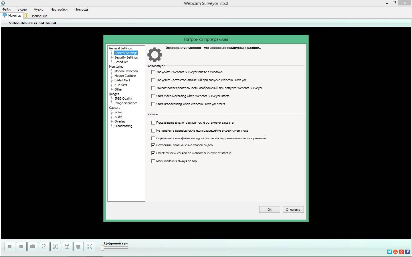412x257 pixels.
Task: Select General Settings root tree node
Action: tap(120, 48)
